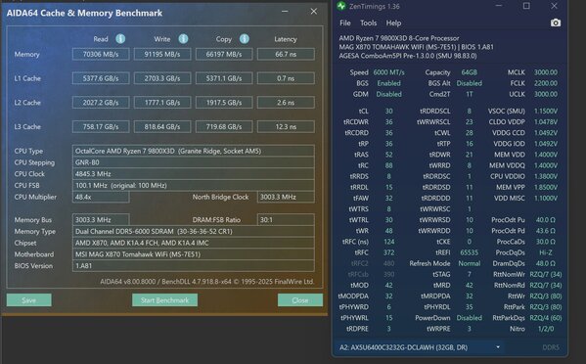Click the tREFI value 65535
This screenshot has width=586, height=364.
tap(469, 252)
